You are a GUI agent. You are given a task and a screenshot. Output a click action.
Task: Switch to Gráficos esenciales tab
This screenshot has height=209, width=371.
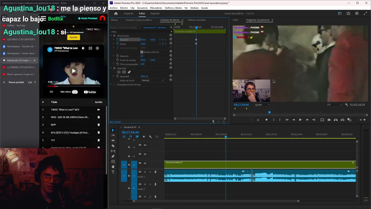click(197, 20)
